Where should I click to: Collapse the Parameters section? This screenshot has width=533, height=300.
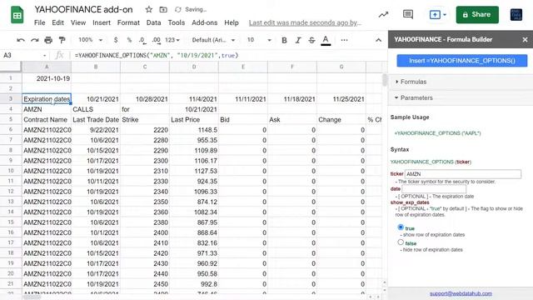[x=414, y=98]
